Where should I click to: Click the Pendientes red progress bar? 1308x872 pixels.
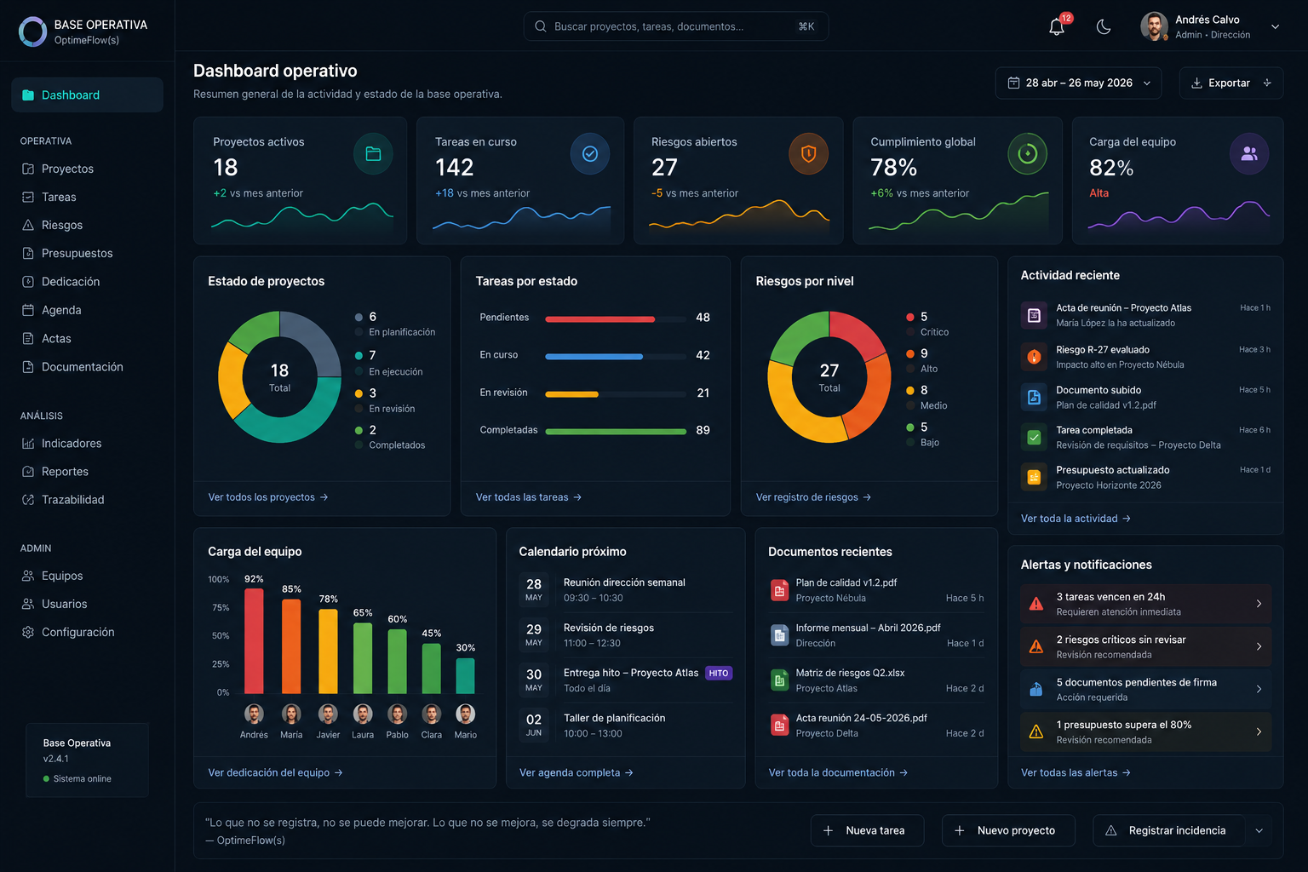[615, 319]
